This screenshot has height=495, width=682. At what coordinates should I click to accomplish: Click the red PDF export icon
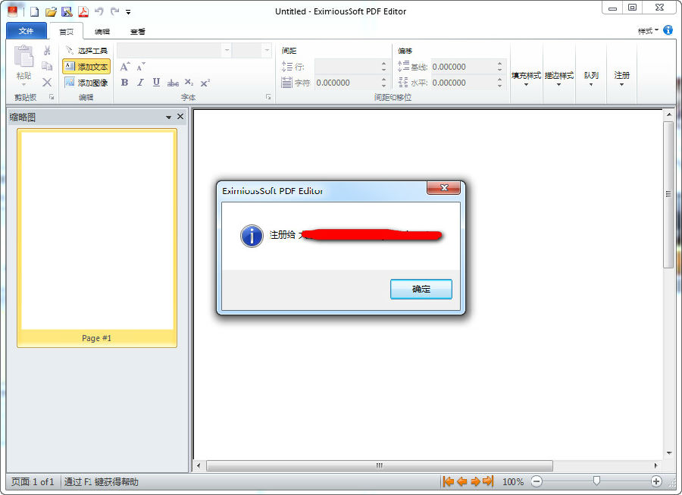(83, 11)
